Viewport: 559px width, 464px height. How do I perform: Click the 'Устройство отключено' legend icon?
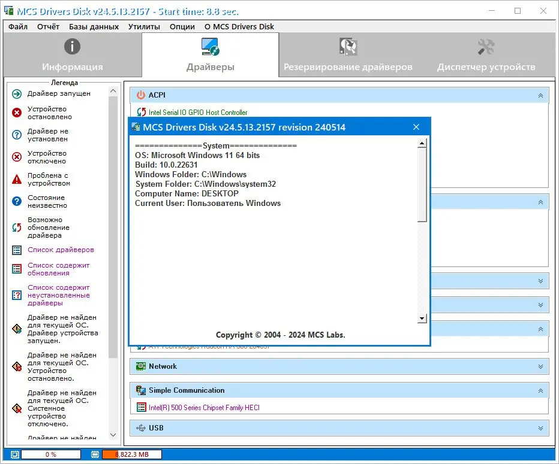pyautogui.click(x=17, y=157)
